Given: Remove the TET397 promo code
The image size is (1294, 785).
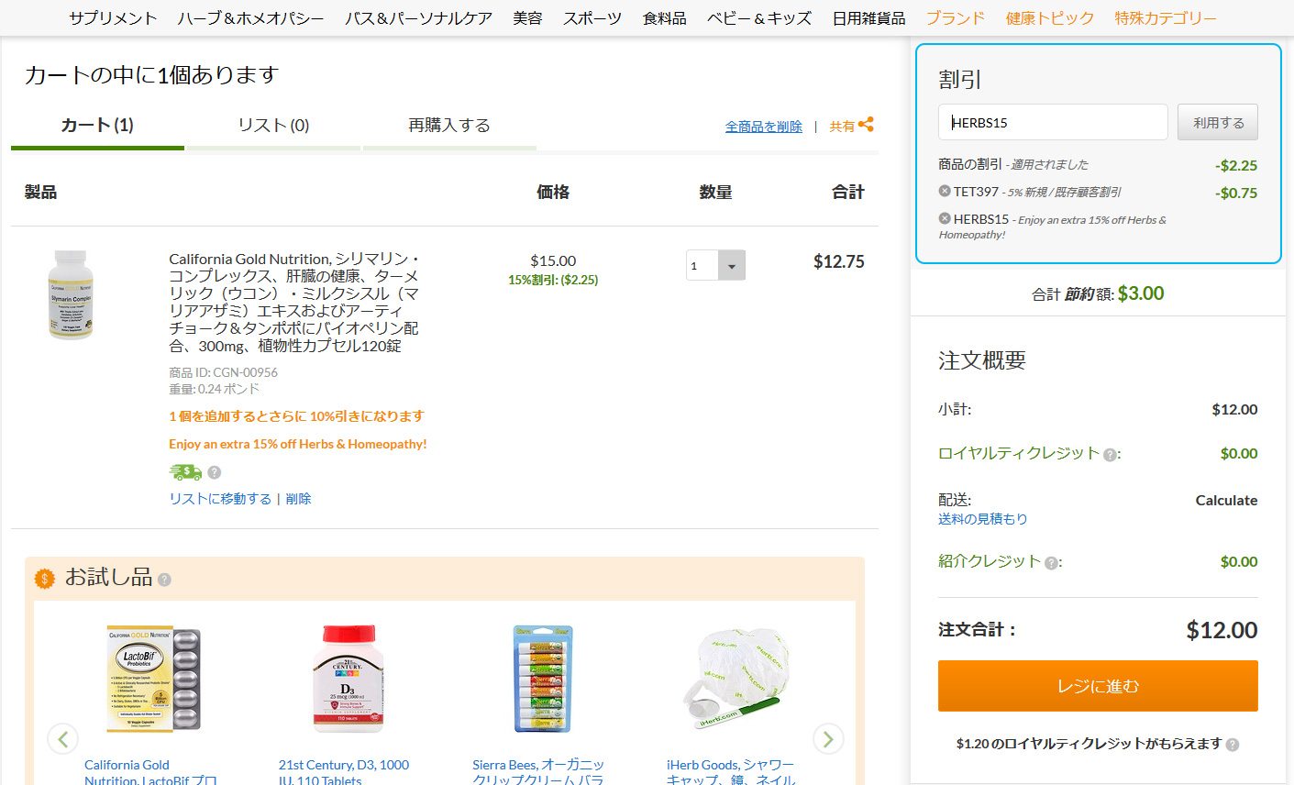Looking at the screenshot, I should tap(945, 191).
